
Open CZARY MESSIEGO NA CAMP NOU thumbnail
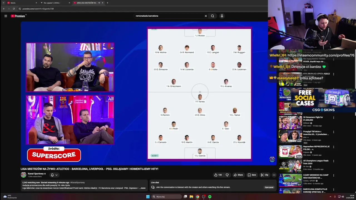click(290, 180)
